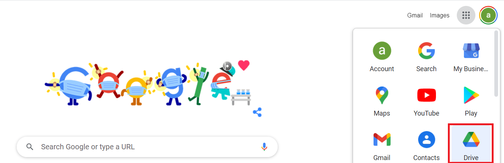Launch YouTube from apps panel
This screenshot has width=504, height=163.
coord(426,101)
